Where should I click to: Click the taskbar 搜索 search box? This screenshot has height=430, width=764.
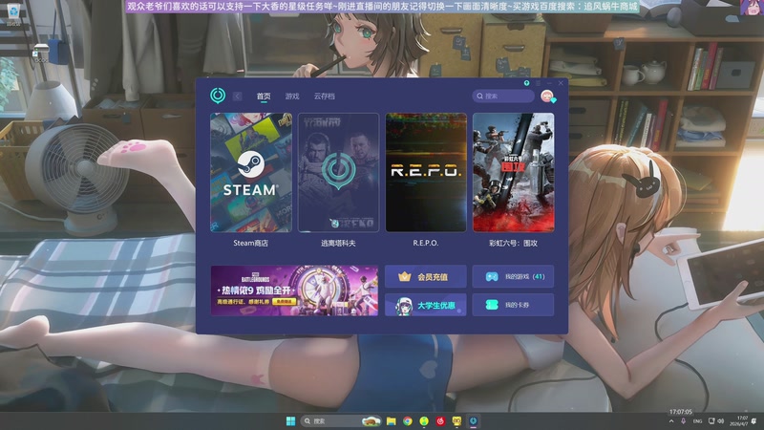click(x=341, y=420)
